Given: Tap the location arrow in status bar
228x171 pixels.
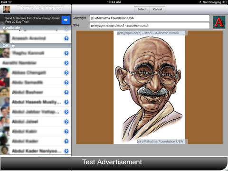Looking at the screenshot, I should (x=200, y=2).
